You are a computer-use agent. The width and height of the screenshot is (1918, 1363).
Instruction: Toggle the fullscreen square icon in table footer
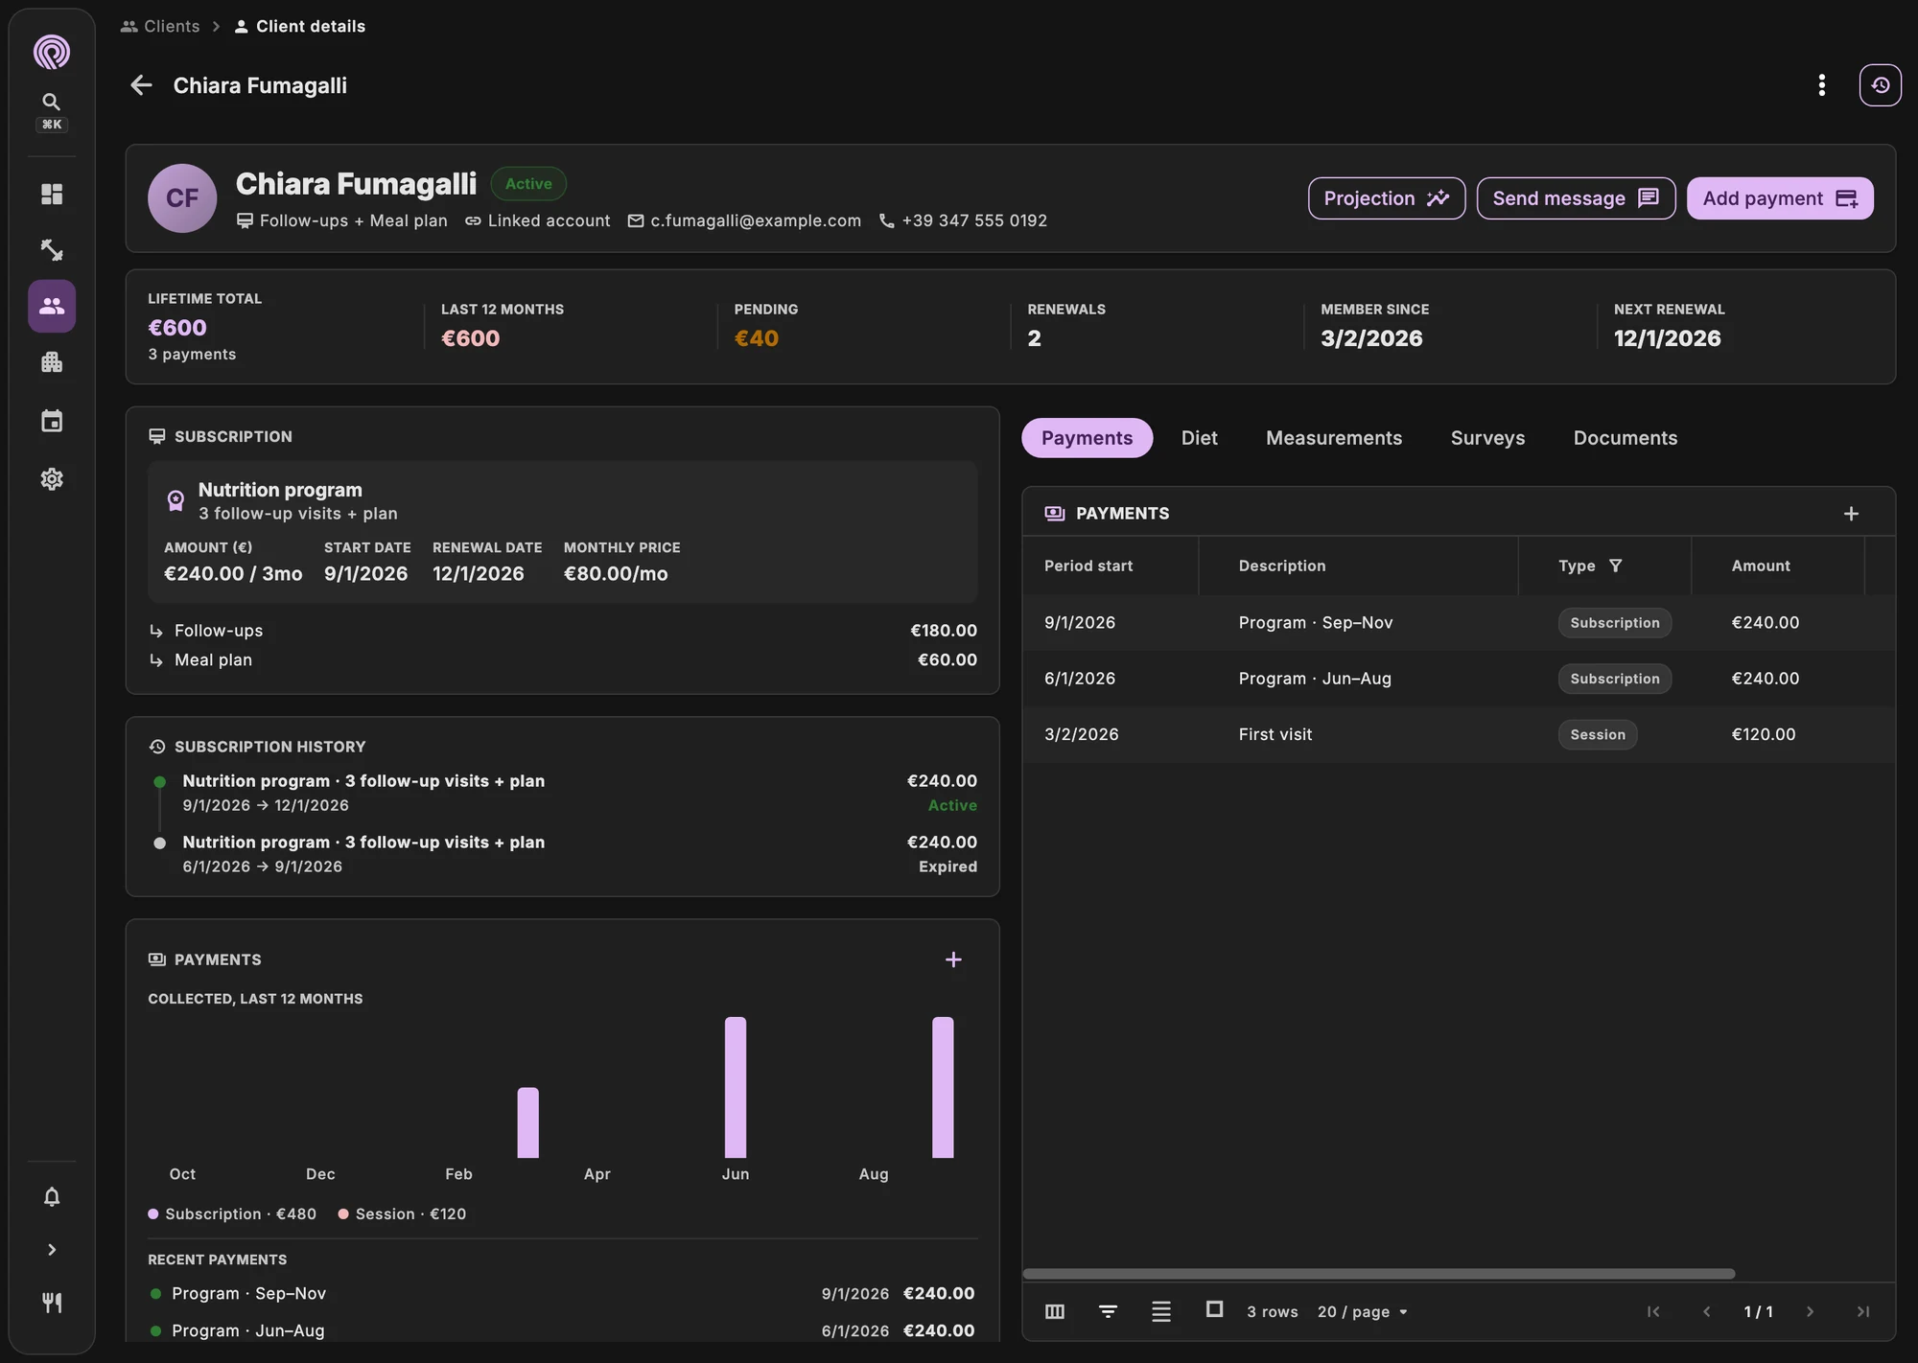coord(1214,1309)
